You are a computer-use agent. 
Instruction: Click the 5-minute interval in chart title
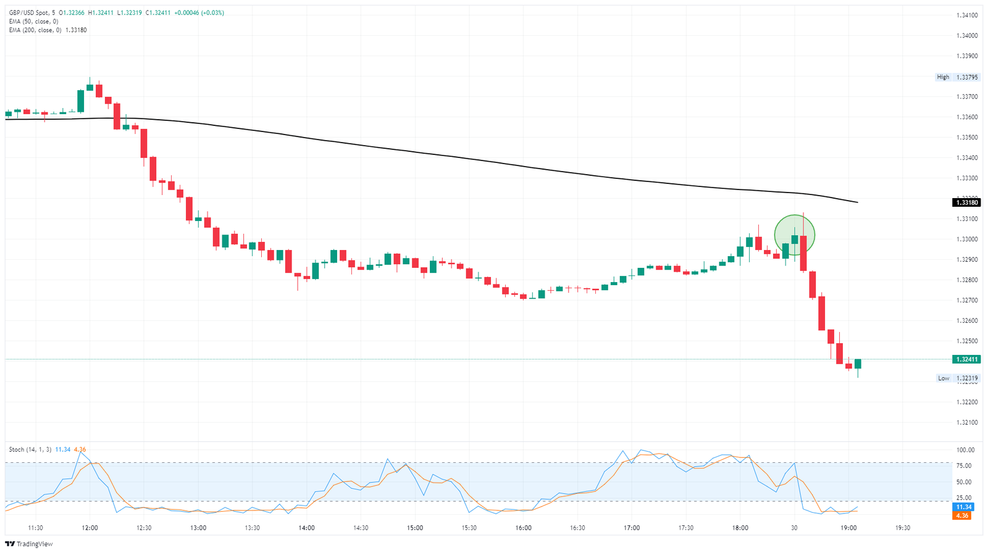tap(53, 13)
